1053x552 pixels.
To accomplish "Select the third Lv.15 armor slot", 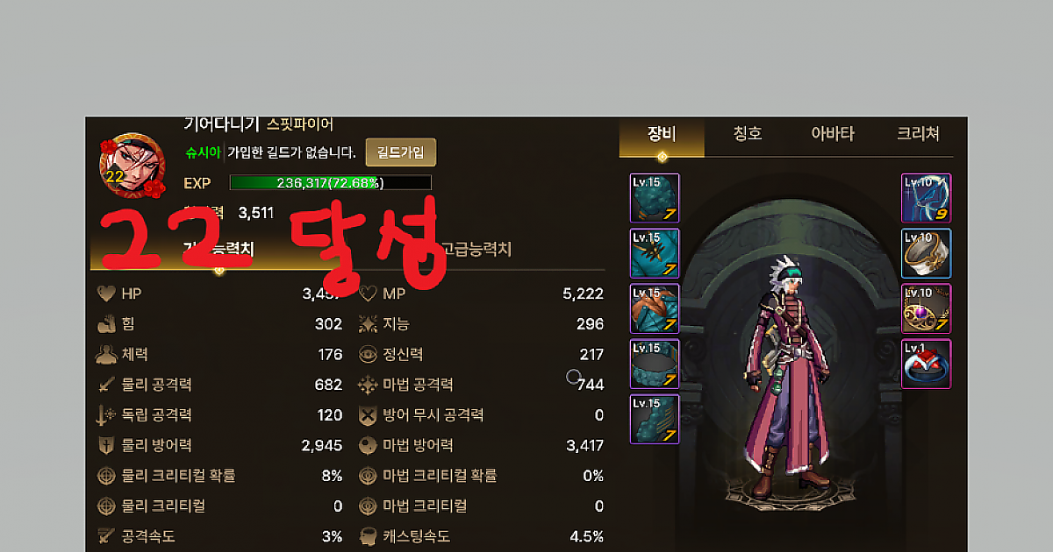I will [655, 308].
